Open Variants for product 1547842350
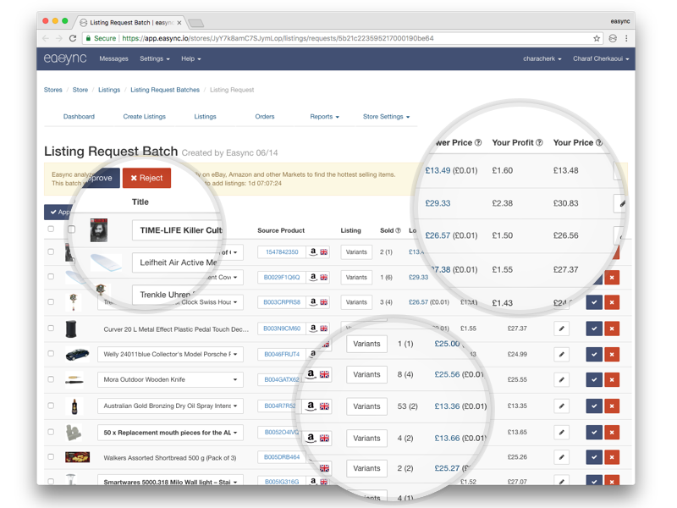This screenshot has height=508, width=677. point(356,252)
